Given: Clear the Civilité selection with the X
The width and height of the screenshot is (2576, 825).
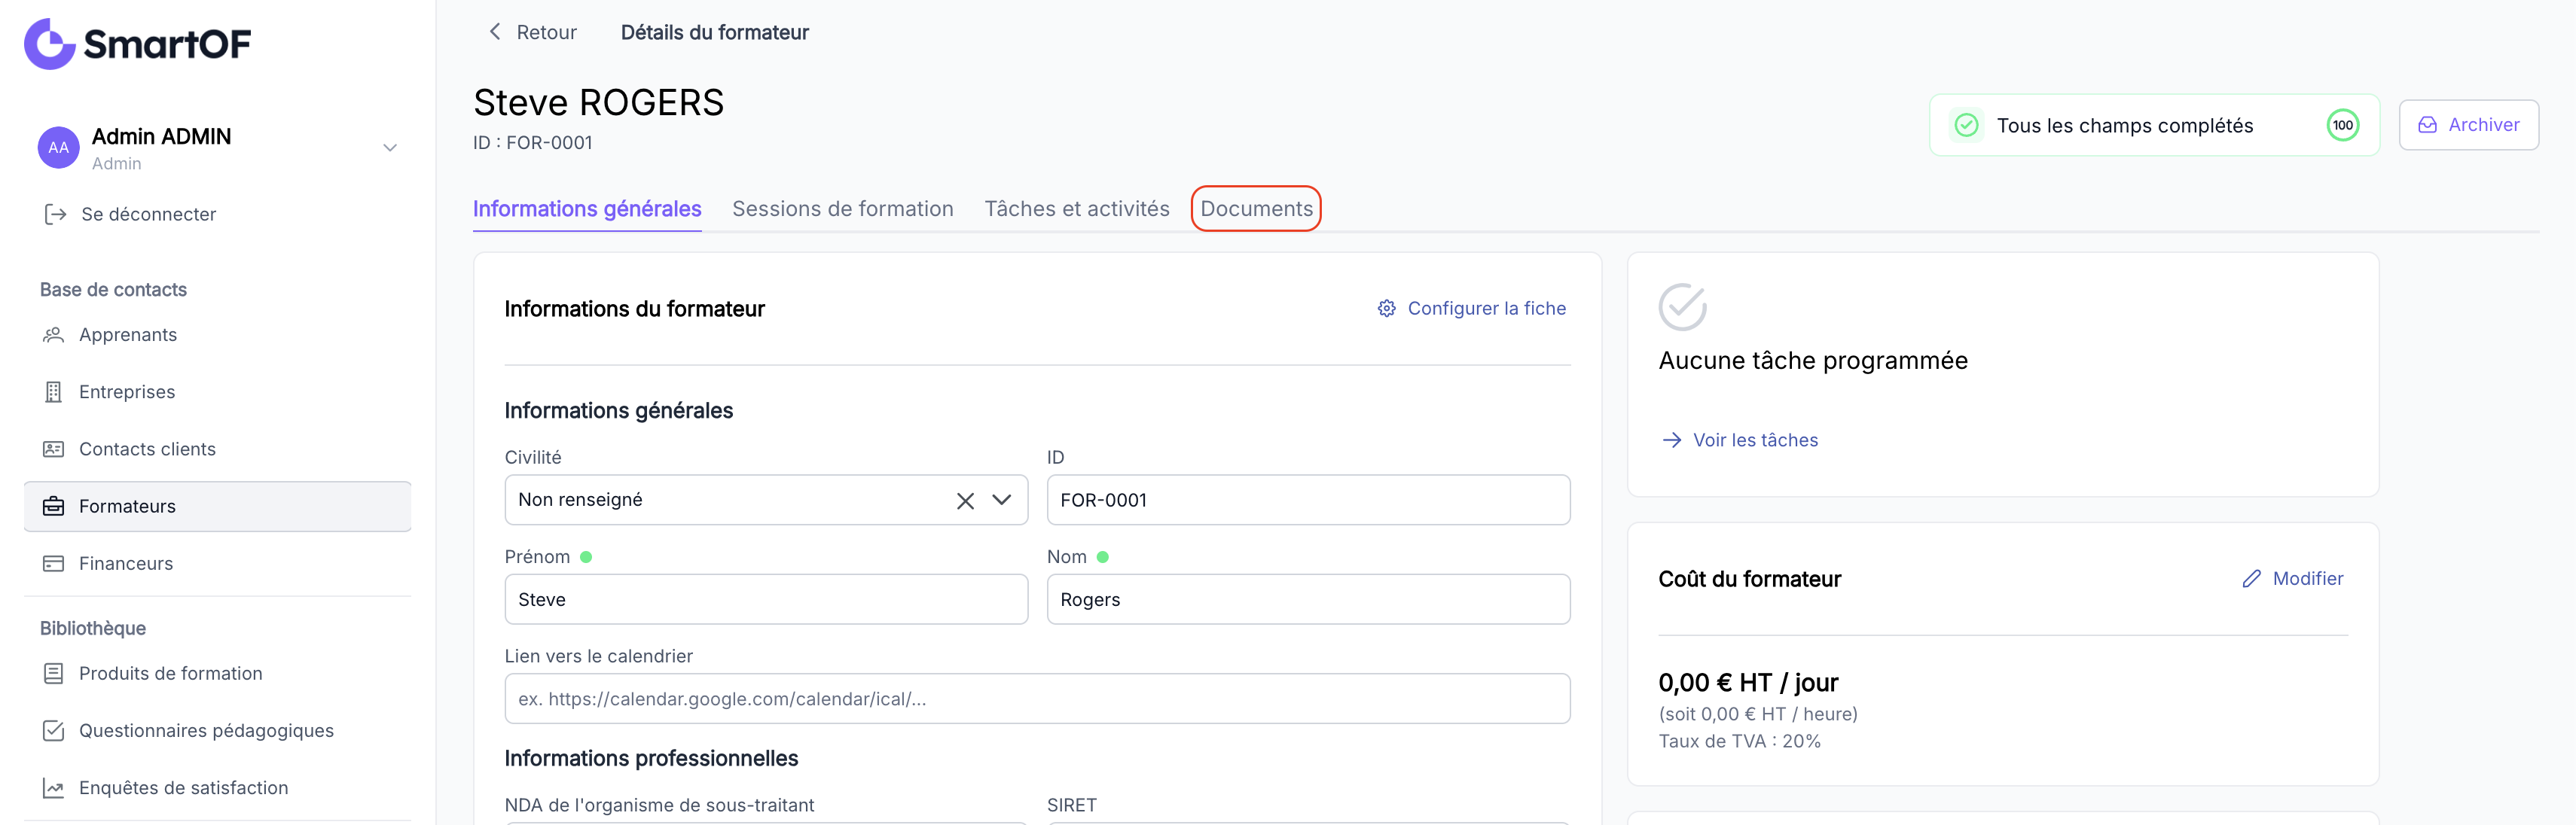Looking at the screenshot, I should tap(965, 501).
